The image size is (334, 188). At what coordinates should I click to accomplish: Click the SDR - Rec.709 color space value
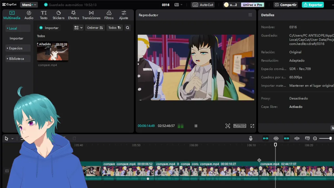point(300,69)
